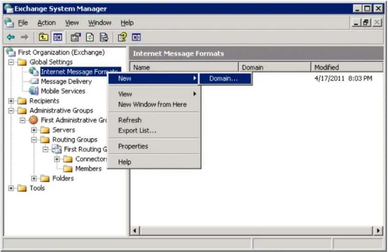Click the Global Settings folder icon
The width and height of the screenshot is (388, 252).
[22, 62]
